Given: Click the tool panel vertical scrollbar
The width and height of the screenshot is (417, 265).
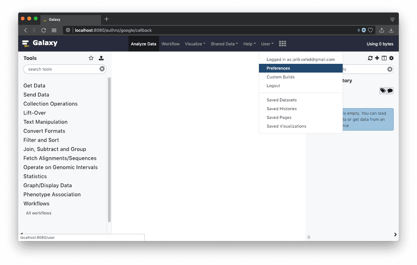Looking at the screenshot, I should tap(109, 149).
